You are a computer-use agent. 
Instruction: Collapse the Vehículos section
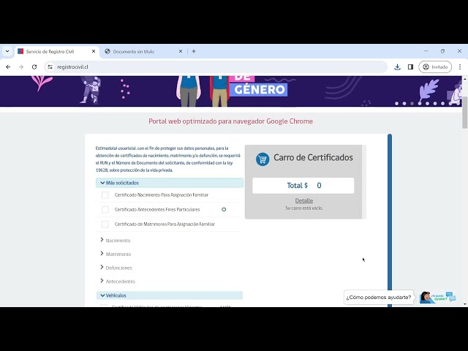170,295
